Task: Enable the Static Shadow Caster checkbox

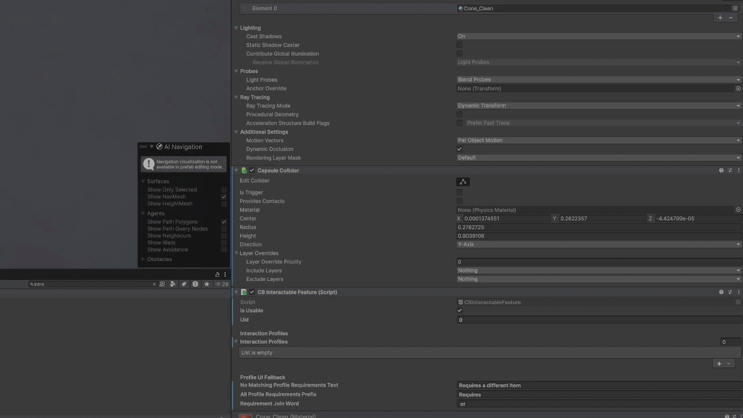Action: click(460, 45)
